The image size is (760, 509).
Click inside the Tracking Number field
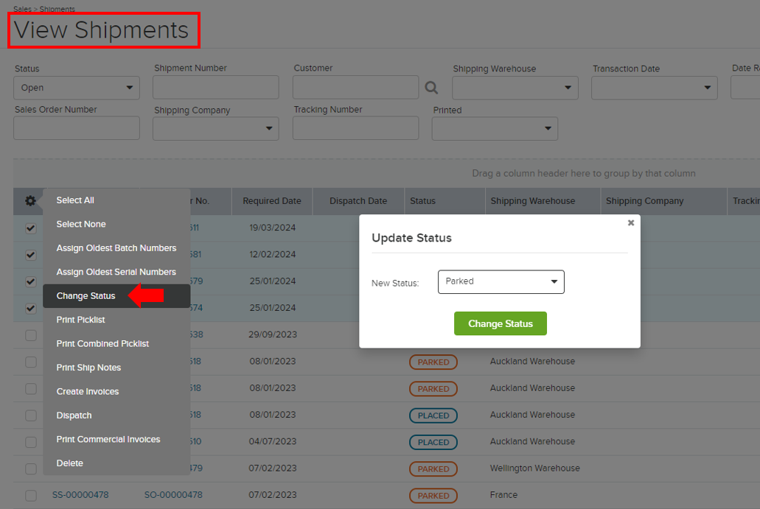[355, 127]
